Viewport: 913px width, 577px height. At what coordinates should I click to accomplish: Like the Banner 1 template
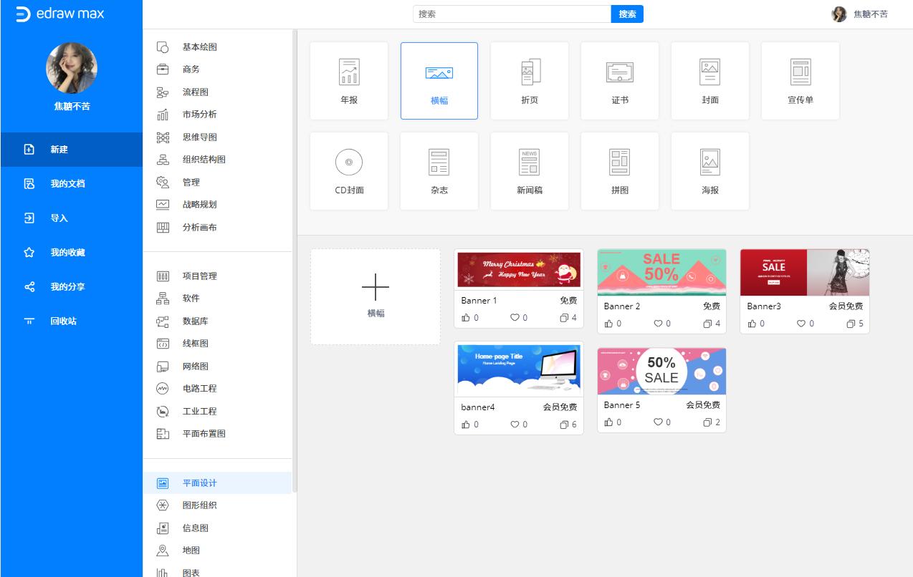pyautogui.click(x=465, y=318)
